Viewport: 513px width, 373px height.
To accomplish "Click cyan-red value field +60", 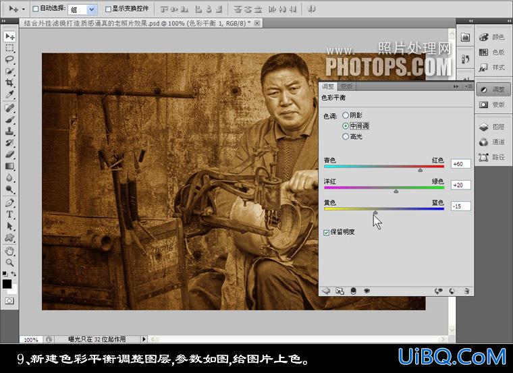I will click(x=460, y=164).
